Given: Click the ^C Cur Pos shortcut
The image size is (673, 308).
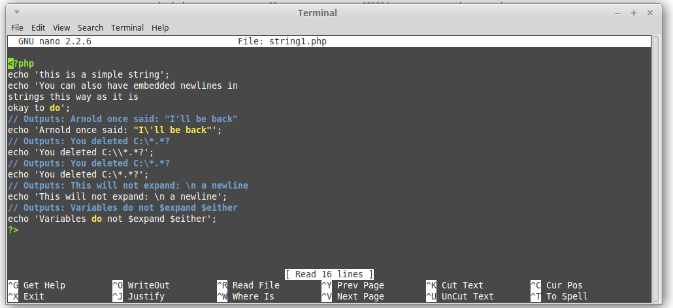Looking at the screenshot, I should (x=557, y=285).
